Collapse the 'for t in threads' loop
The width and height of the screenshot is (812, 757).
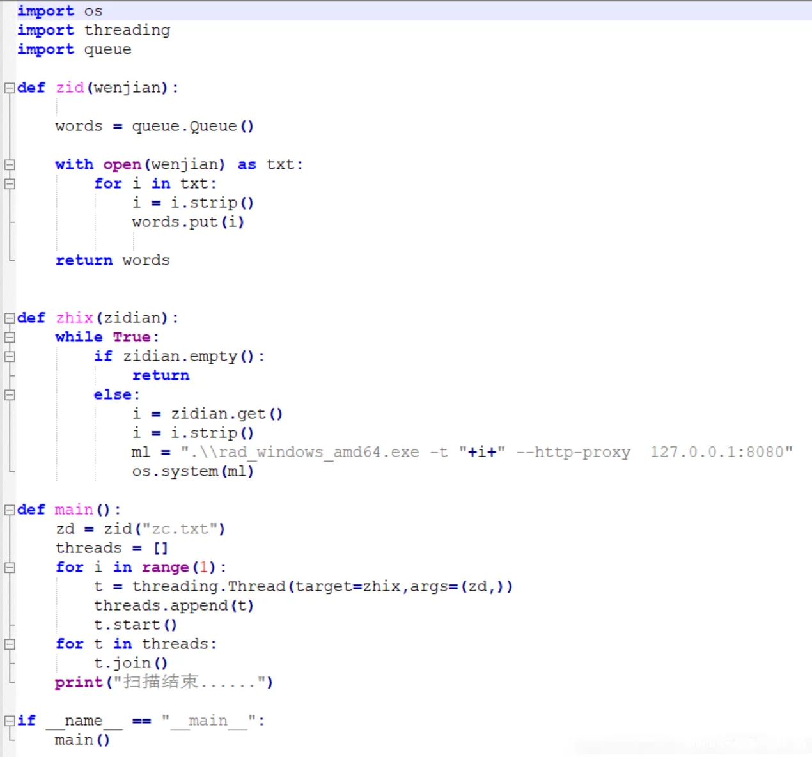[x=10, y=644]
